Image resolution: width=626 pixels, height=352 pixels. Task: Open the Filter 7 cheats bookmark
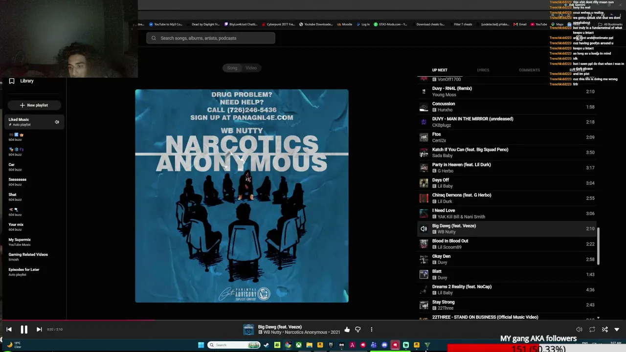[x=463, y=24]
